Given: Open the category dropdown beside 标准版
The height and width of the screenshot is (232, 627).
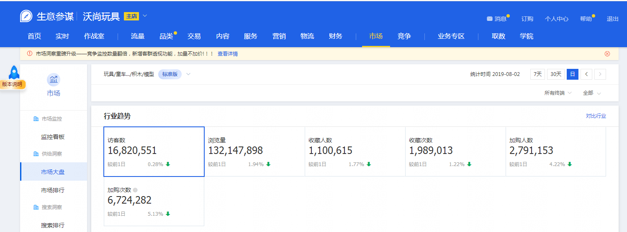Looking at the screenshot, I should coord(188,74).
